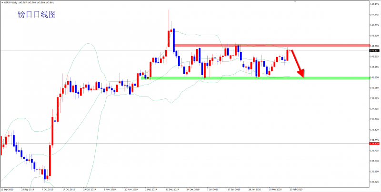Click the 134.755 price scale label
Screen dimensions: 381x192
374,140
